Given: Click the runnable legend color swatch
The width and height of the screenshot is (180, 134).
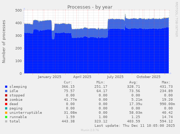Looking at the screenshot, I should [6, 117].
